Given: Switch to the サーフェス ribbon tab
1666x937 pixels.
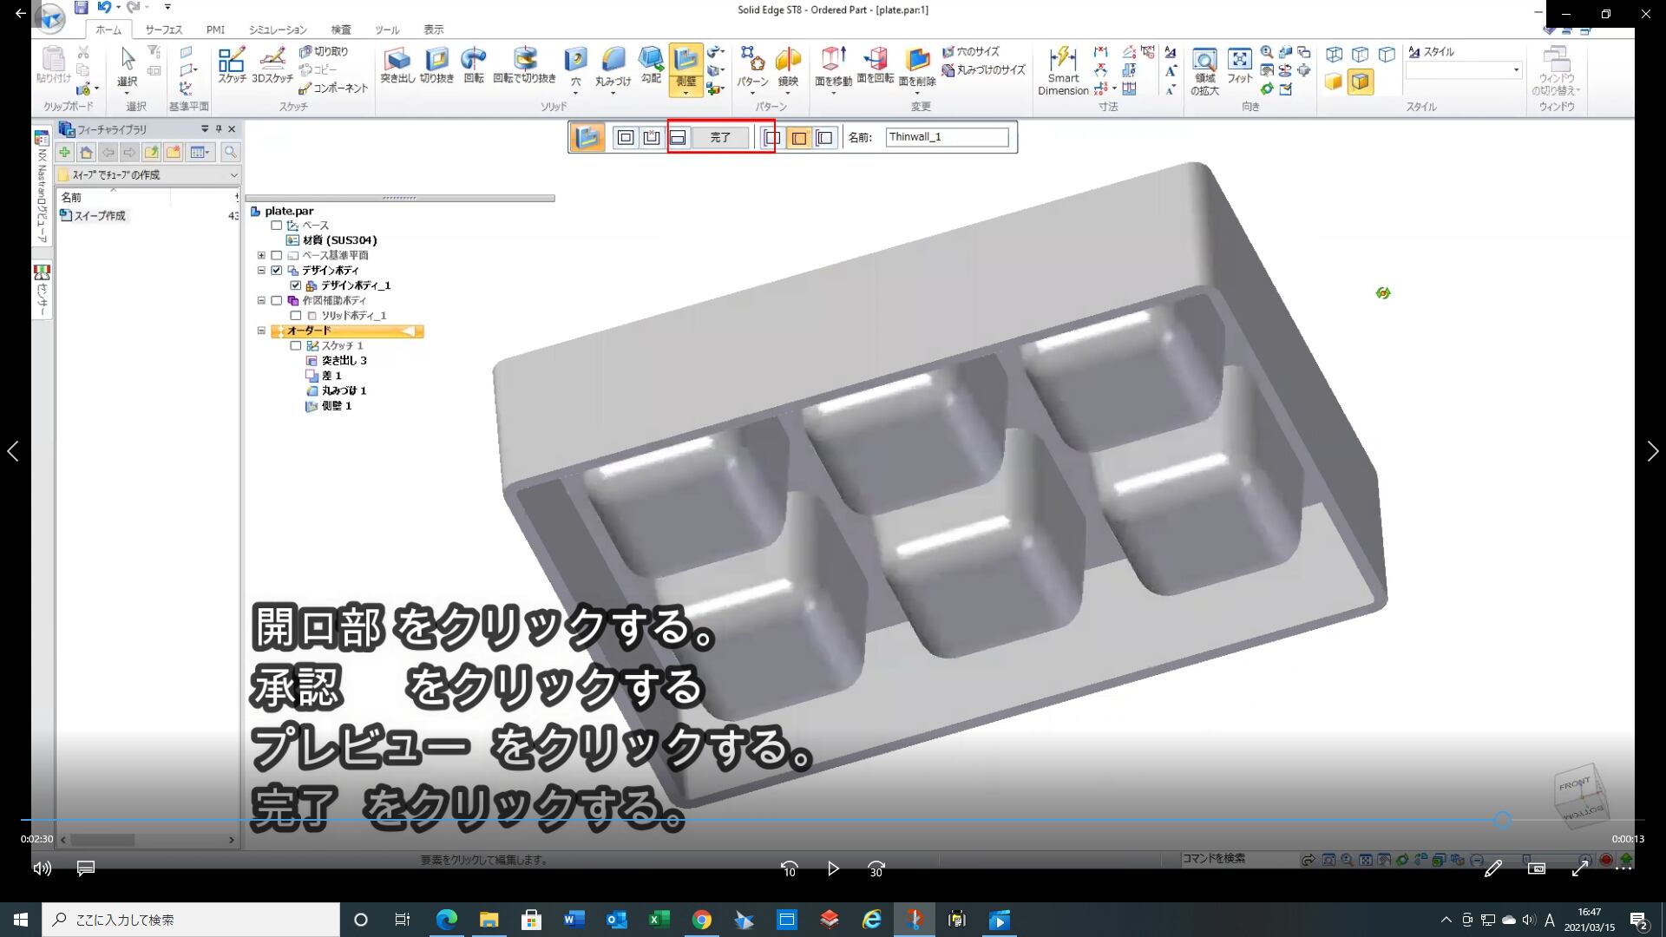Looking at the screenshot, I should (163, 29).
